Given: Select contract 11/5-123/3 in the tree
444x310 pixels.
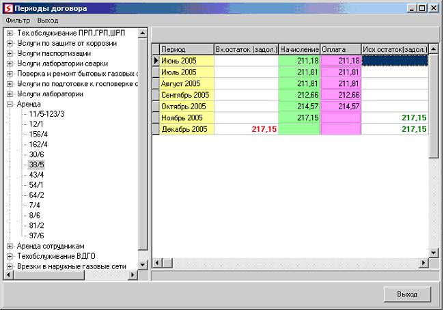Looking at the screenshot, I should [46, 114].
